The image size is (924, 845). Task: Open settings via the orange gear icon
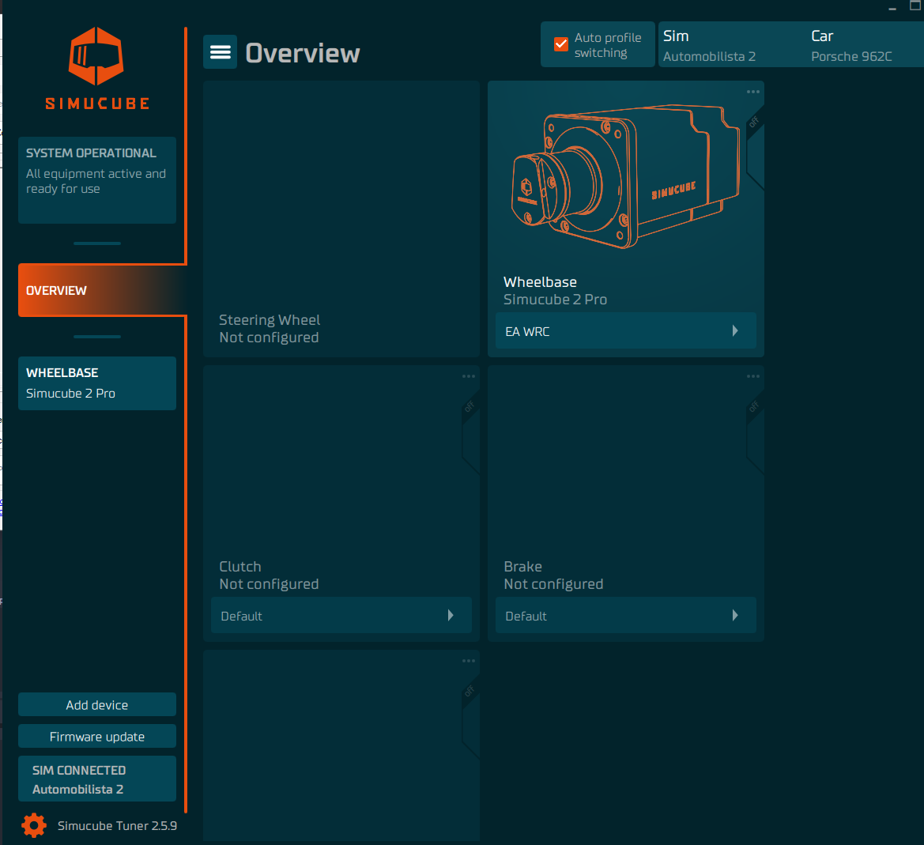(x=34, y=825)
